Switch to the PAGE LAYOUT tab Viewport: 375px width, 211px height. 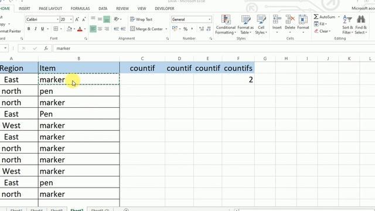click(x=50, y=8)
